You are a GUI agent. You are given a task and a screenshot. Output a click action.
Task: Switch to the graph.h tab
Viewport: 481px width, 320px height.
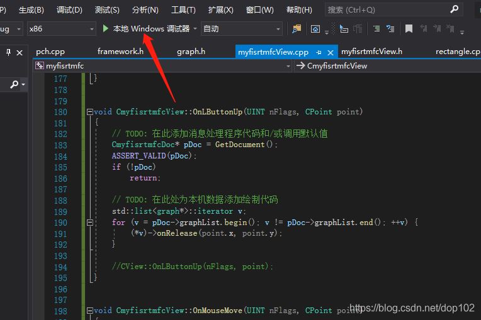[x=191, y=52]
